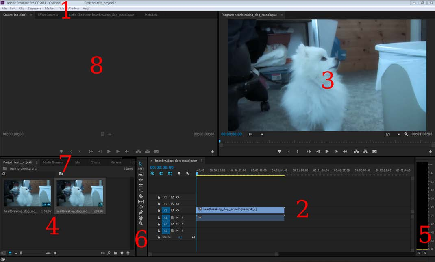Viewport: 435px width, 262px height.
Task: Click Go to In in Program monitor
Action: [309, 151]
